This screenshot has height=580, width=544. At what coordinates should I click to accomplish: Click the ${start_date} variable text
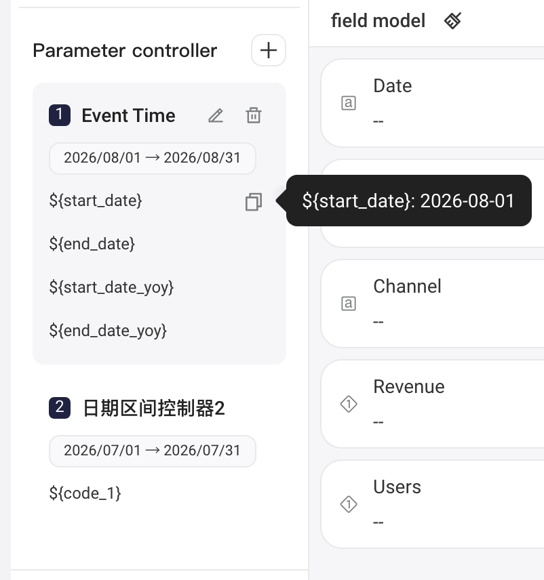[x=96, y=201]
